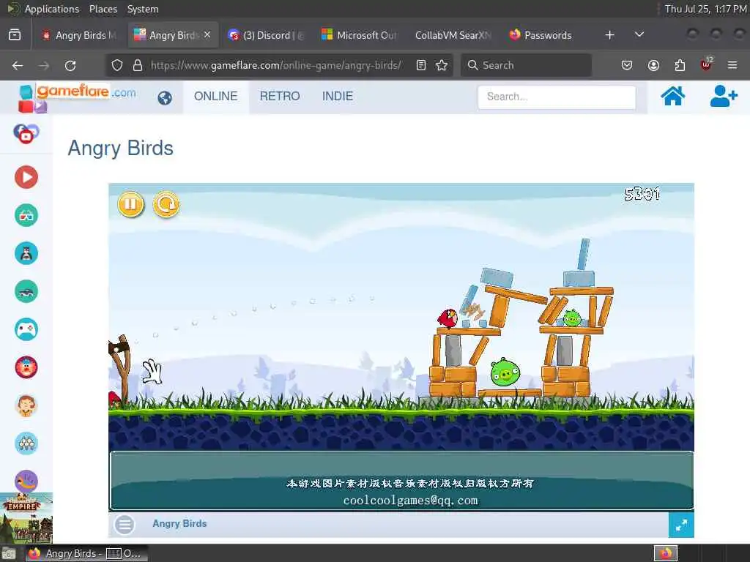The height and width of the screenshot is (562, 750).
Task: Select the RETRO games tab
Action: [280, 96]
